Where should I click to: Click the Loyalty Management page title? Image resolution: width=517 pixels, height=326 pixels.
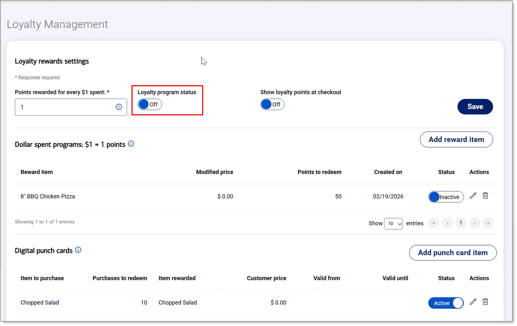coord(57,24)
